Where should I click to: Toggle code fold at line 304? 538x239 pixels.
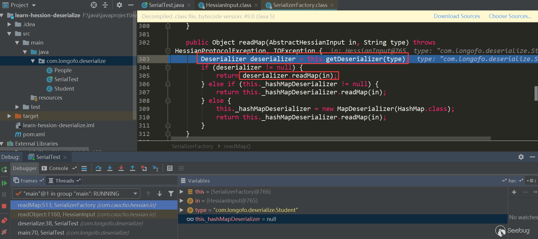click(x=168, y=68)
